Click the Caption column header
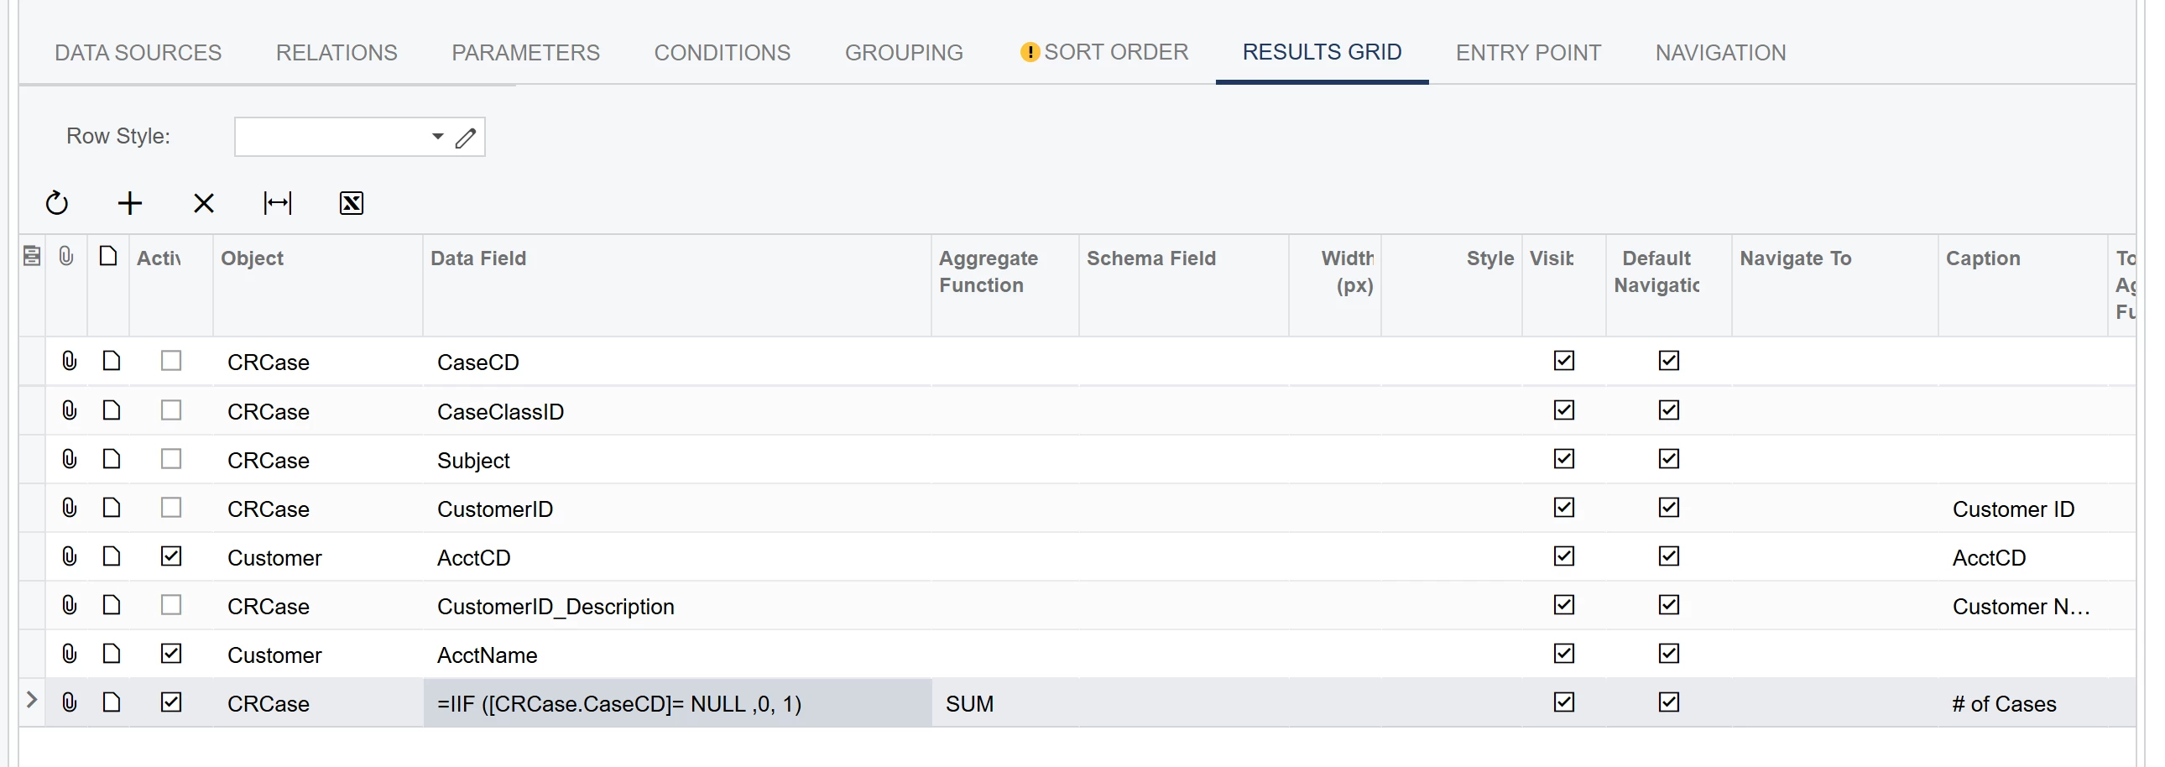Viewport: 2165px width, 767px height. point(1982,258)
